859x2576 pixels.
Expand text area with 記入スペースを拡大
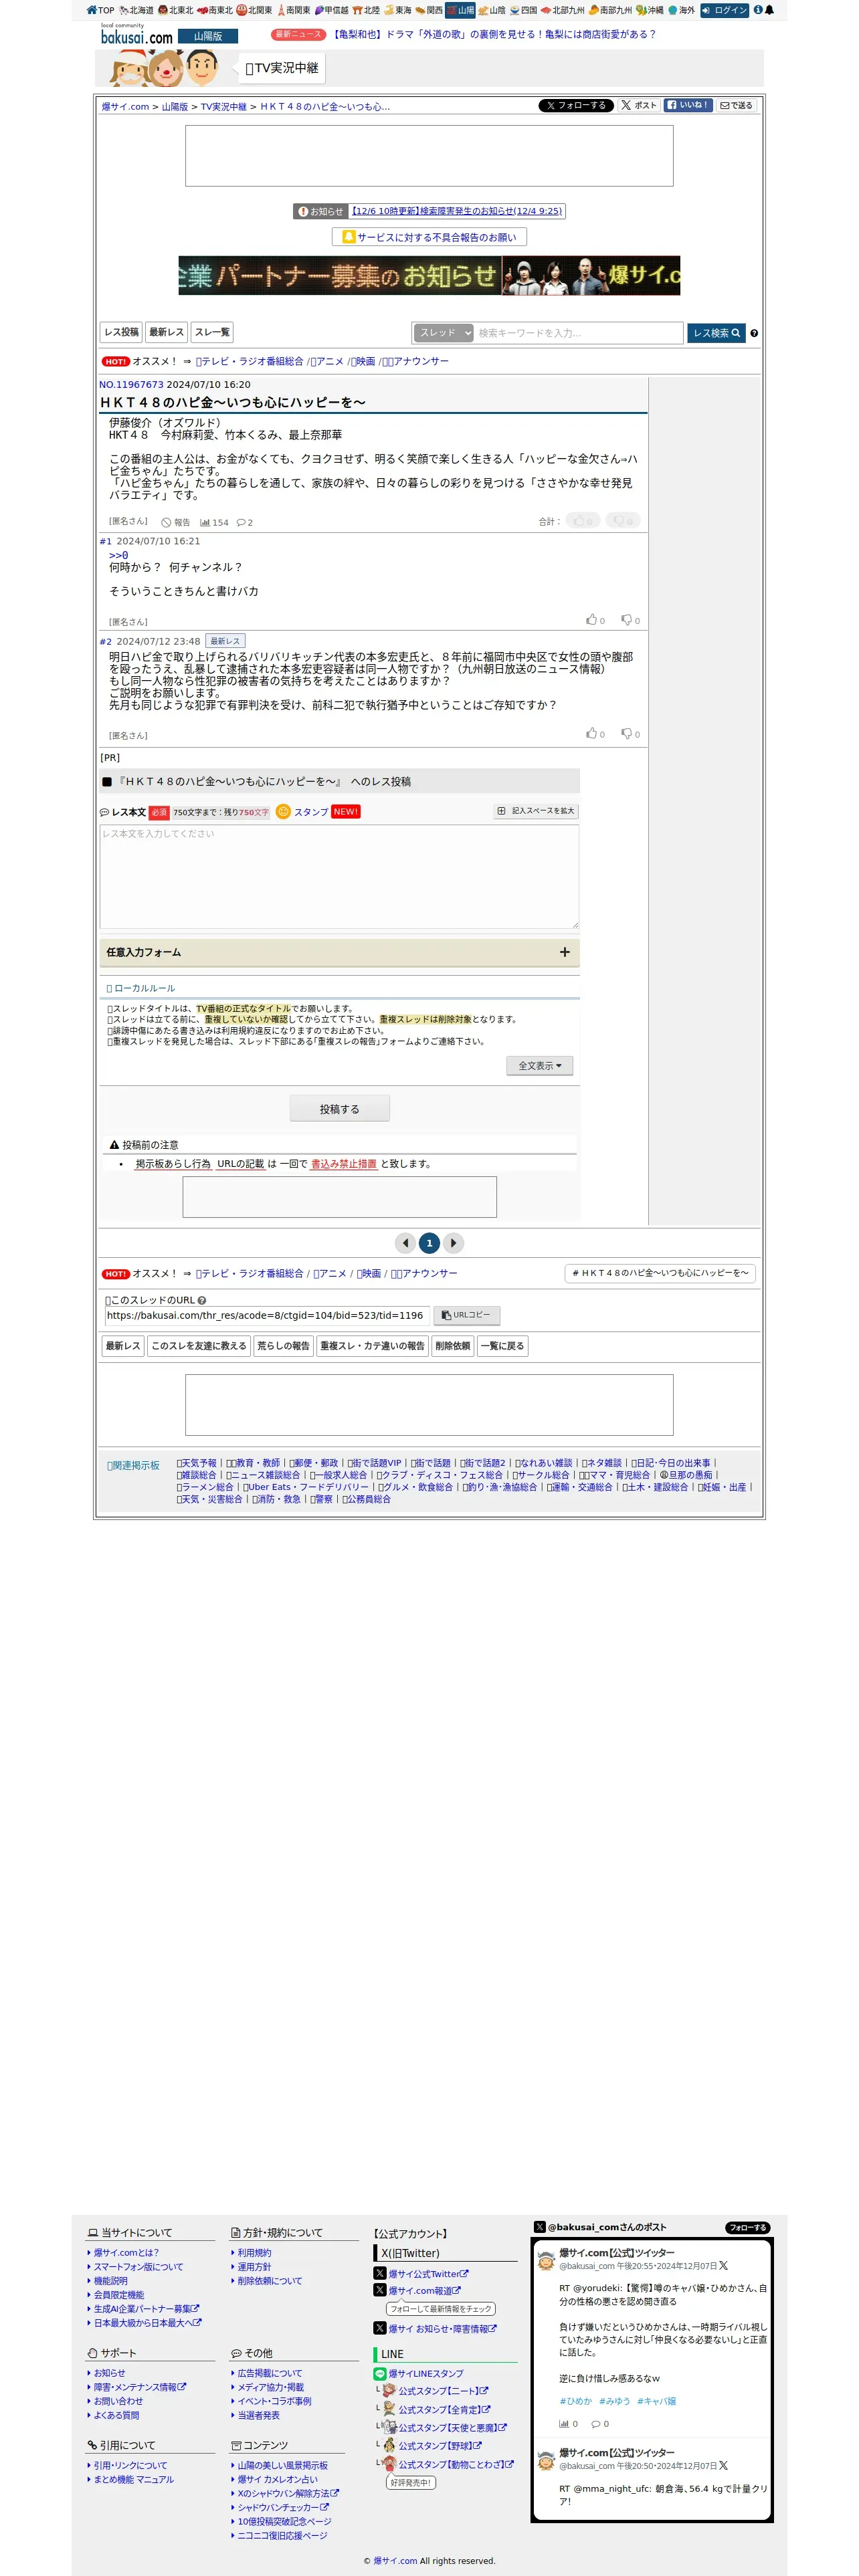536,811
